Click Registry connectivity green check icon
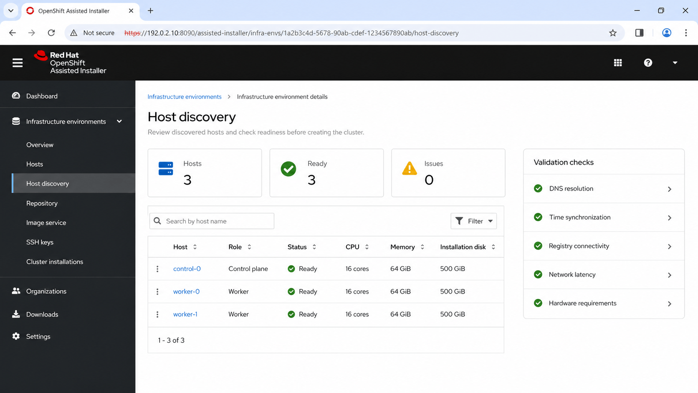This screenshot has width=698, height=393. point(538,246)
